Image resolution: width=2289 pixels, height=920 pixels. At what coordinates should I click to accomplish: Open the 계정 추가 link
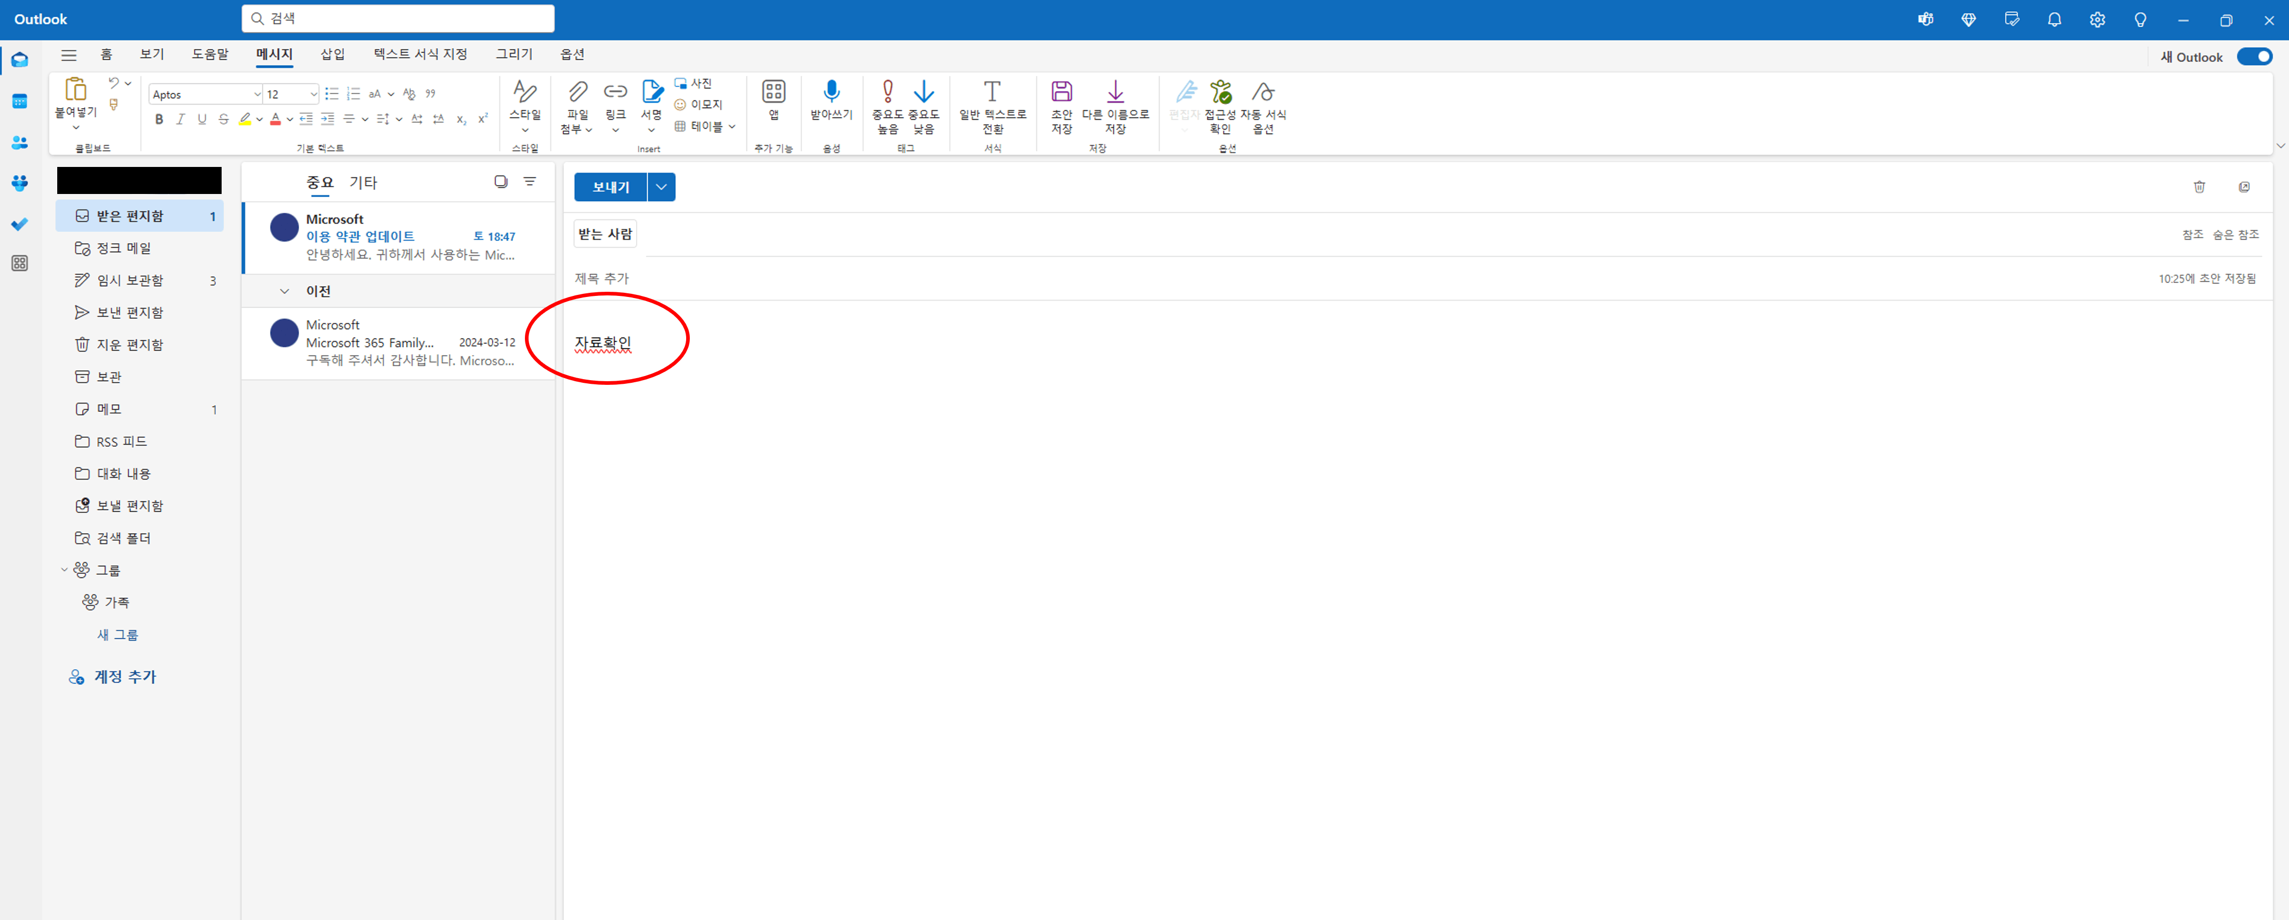pyautogui.click(x=124, y=677)
